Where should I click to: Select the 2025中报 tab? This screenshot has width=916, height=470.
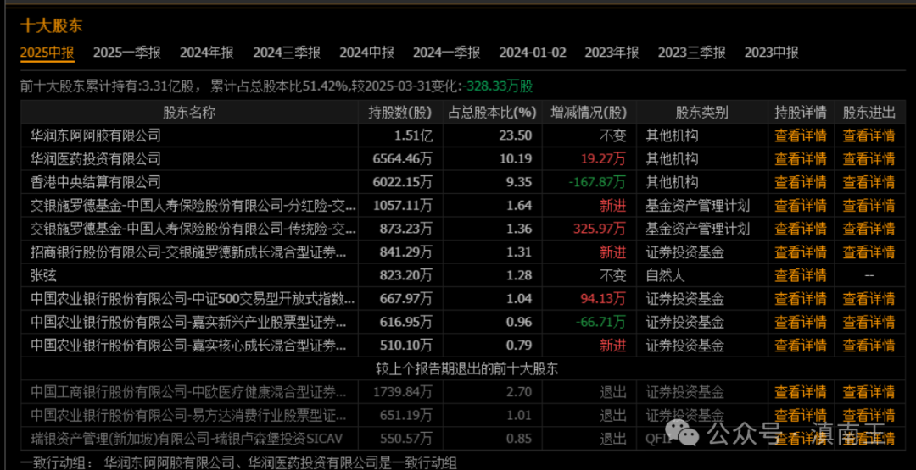[x=47, y=53]
